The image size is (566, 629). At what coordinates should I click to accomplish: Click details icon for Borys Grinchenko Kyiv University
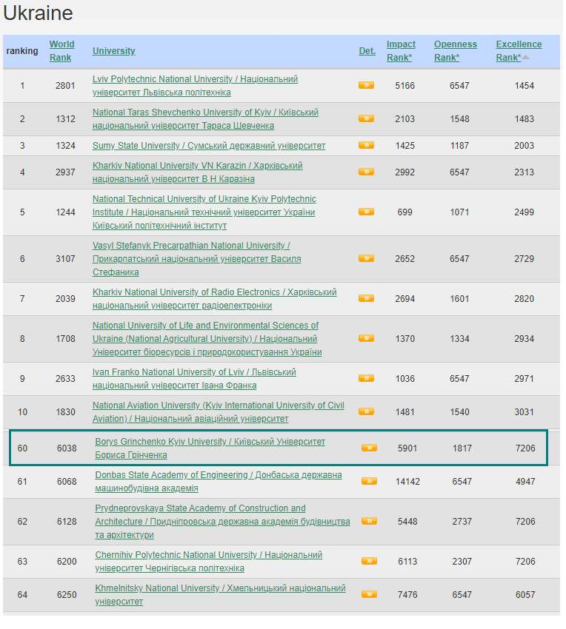point(369,448)
